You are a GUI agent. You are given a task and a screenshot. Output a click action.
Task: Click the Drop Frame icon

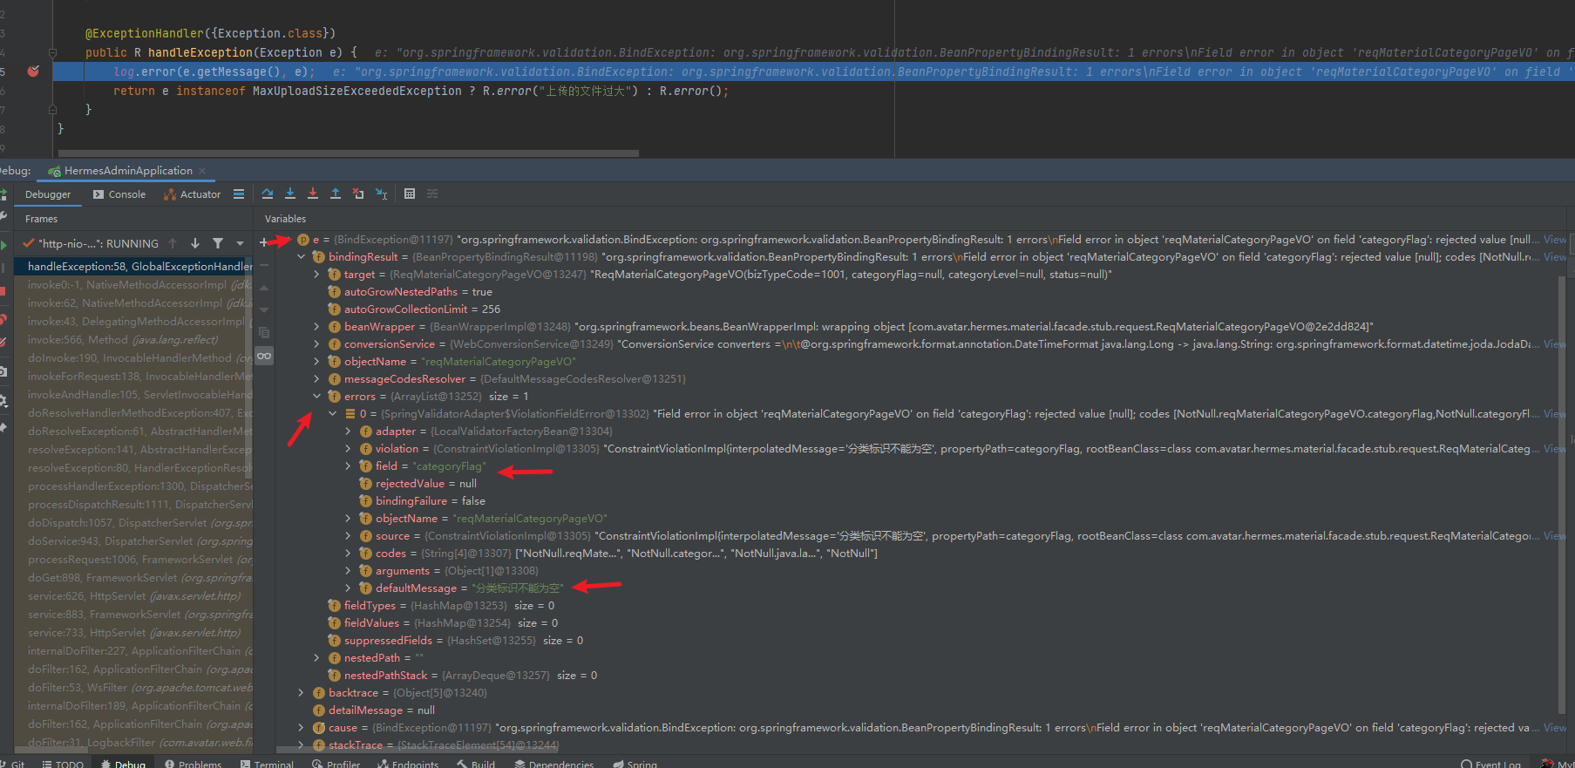click(358, 194)
